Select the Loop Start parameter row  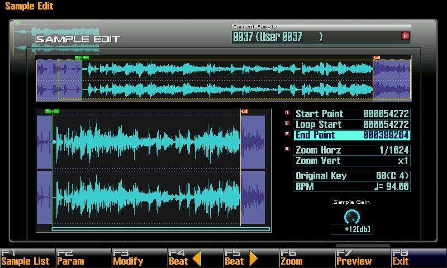click(x=352, y=124)
